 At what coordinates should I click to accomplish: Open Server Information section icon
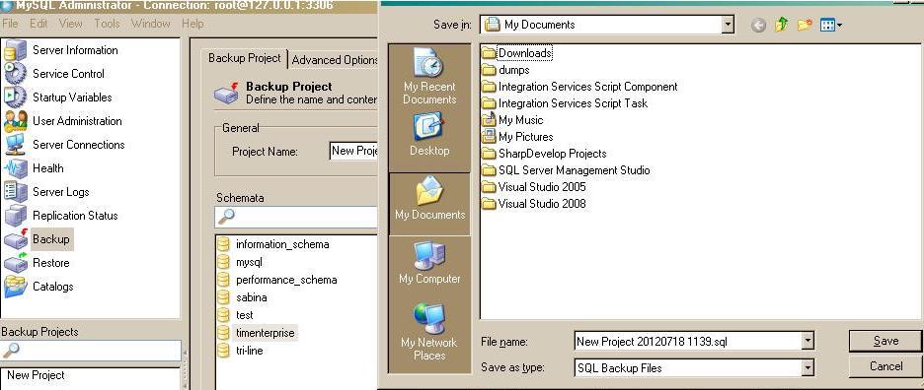pos(15,50)
